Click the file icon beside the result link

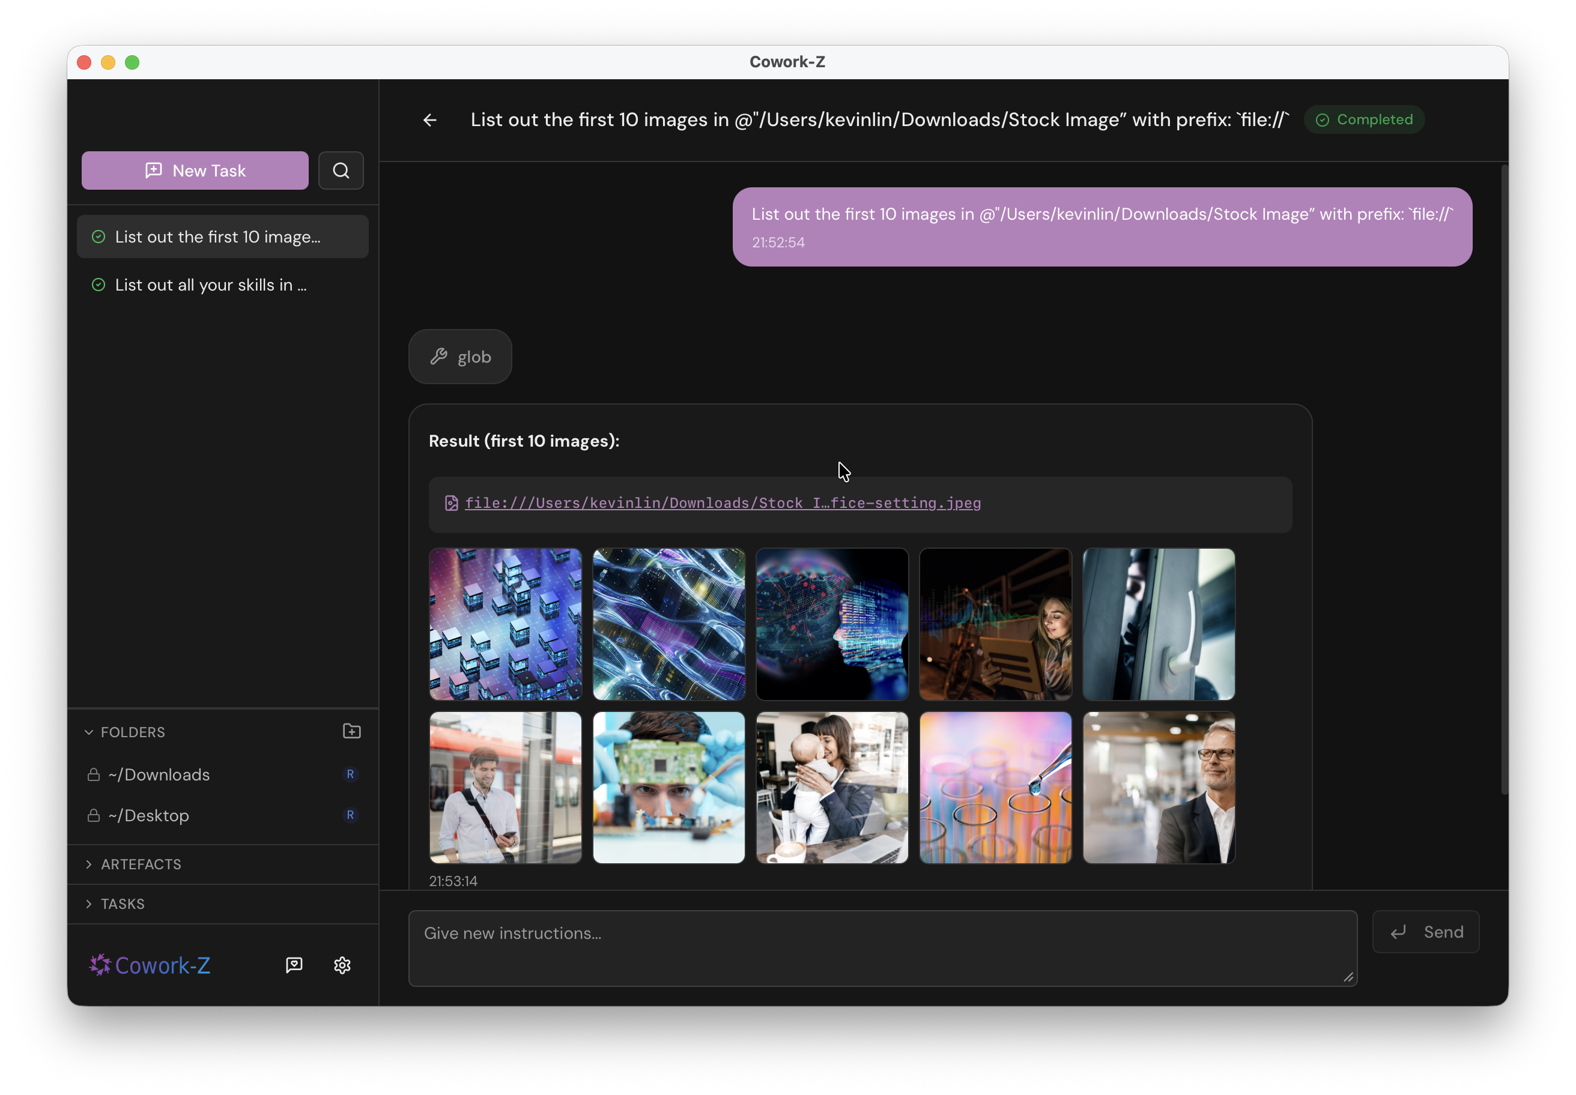coord(451,503)
